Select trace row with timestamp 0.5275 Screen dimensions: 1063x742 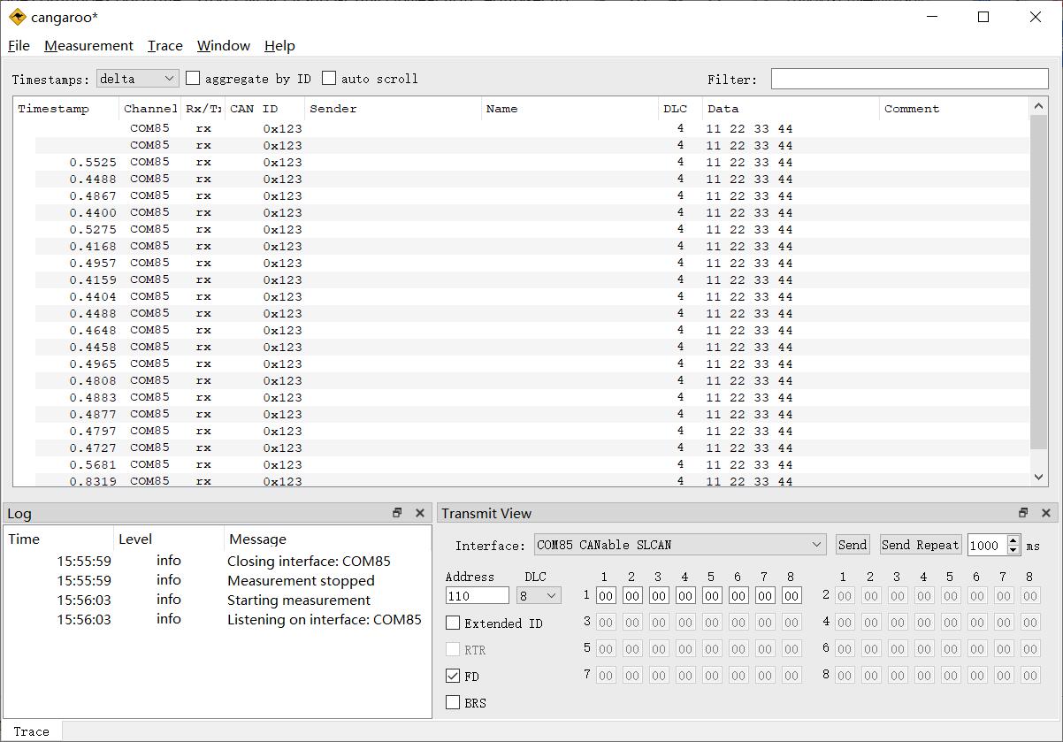coord(532,229)
